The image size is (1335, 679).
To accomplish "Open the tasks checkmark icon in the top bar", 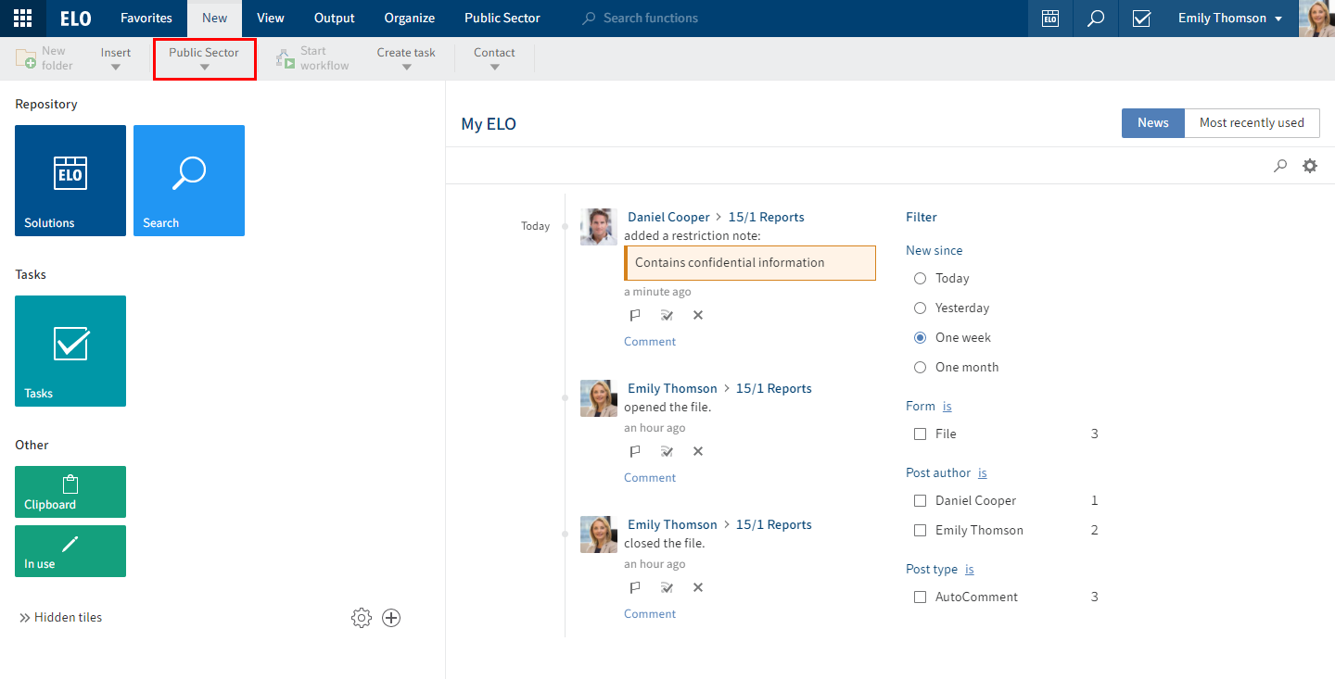I will [1141, 19].
